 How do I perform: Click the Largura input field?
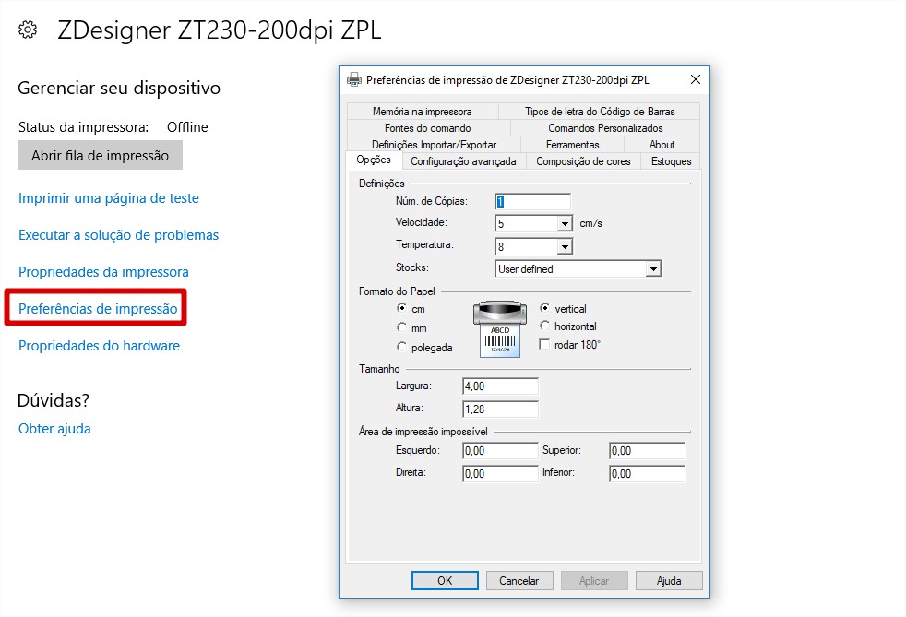click(x=500, y=386)
